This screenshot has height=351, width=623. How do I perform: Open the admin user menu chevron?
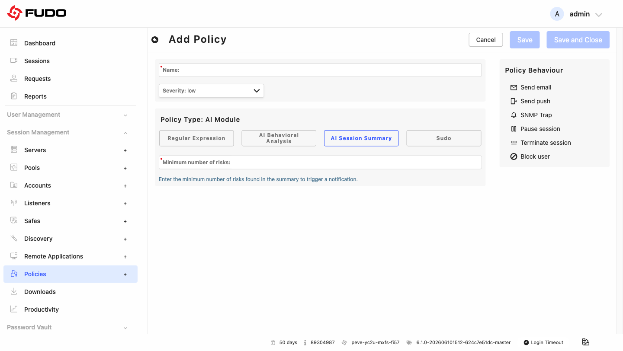click(x=599, y=15)
